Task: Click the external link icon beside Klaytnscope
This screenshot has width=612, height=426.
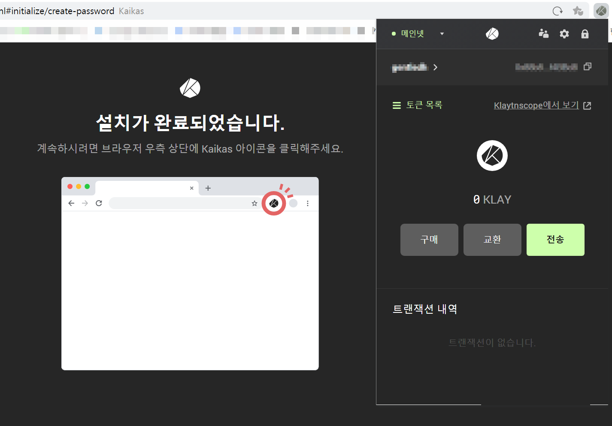Action: coord(588,105)
